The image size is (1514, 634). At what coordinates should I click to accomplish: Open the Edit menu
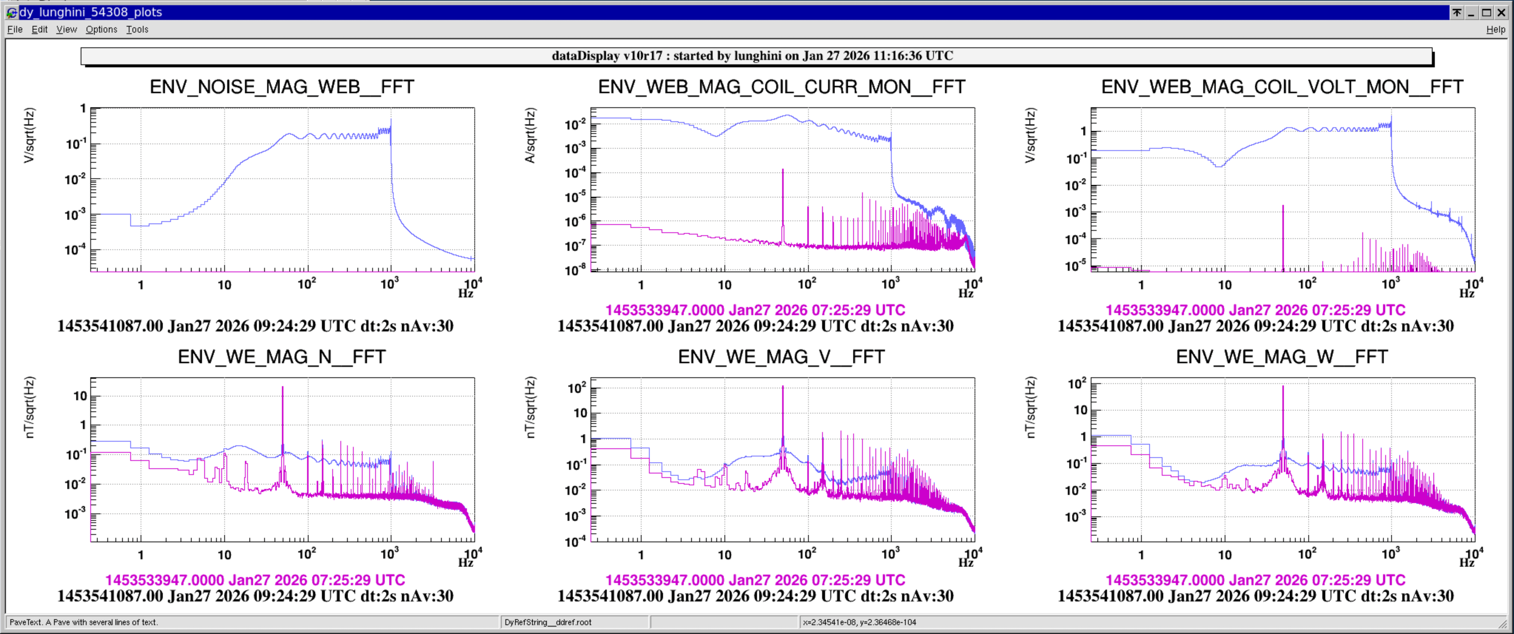(39, 29)
